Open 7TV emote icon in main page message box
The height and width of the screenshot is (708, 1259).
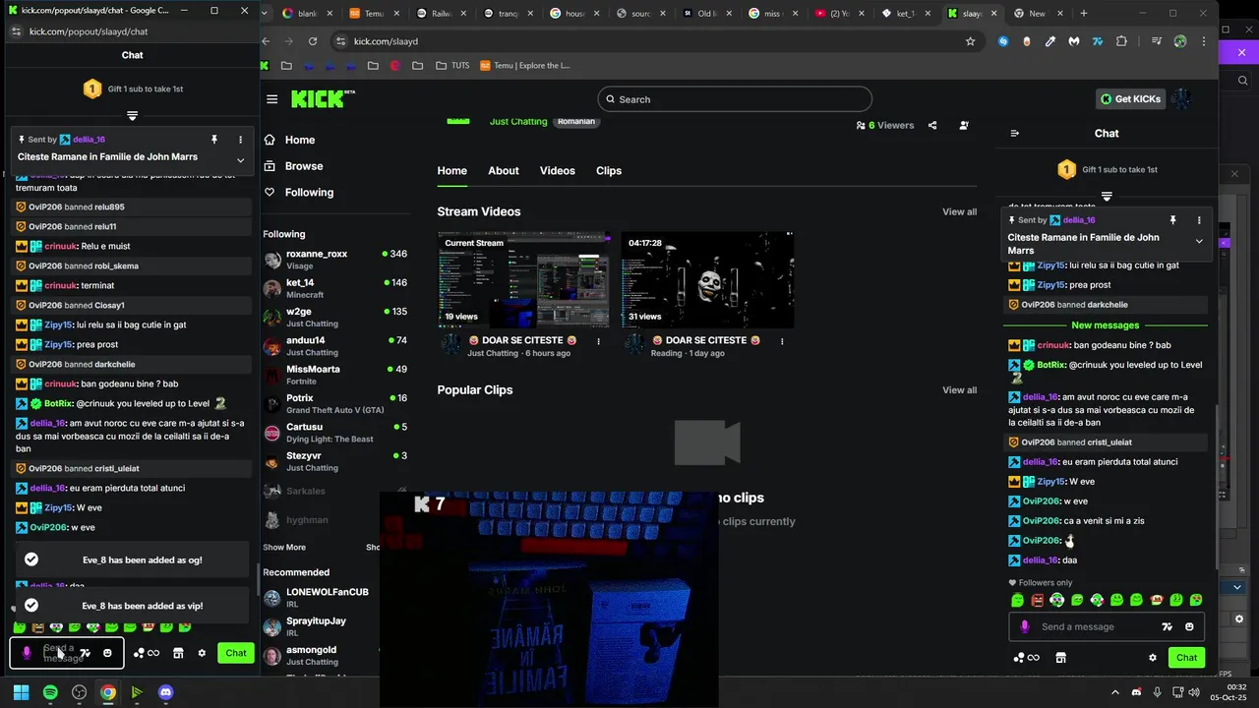(1168, 626)
